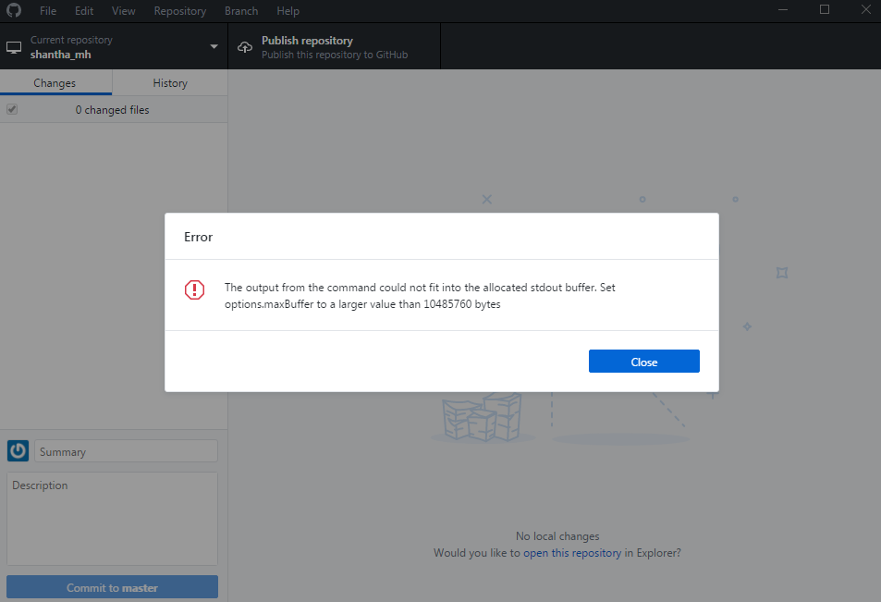This screenshot has width=881, height=602.
Task: Switch to the History tab
Action: (169, 82)
